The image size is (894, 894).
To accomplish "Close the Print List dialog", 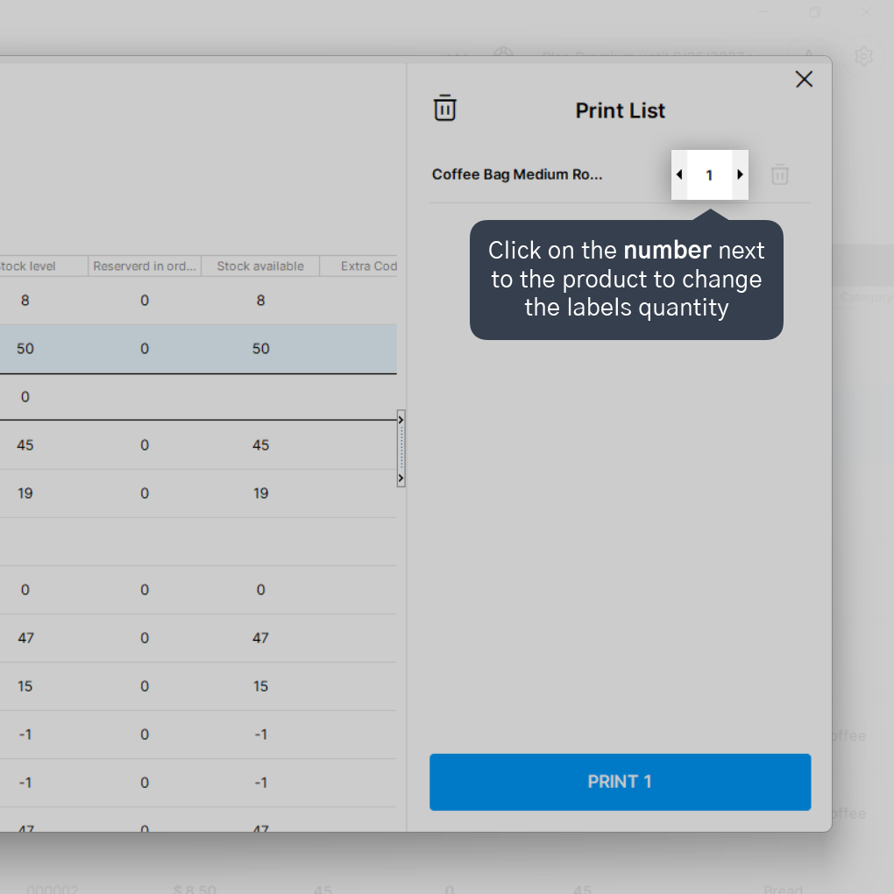I will tap(804, 79).
